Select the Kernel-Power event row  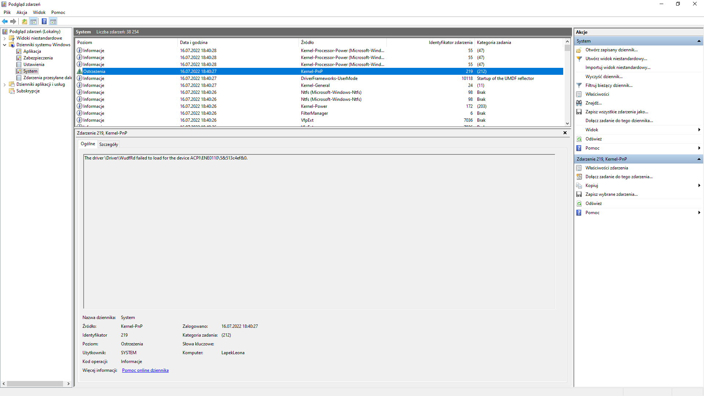(319, 106)
